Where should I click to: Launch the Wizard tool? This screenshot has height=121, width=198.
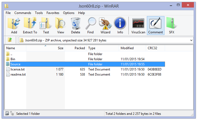[x=105, y=23]
